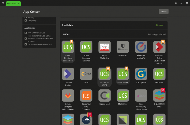190x125 pixels.
Task: Select the Mail server app icon
Action: [123, 95]
